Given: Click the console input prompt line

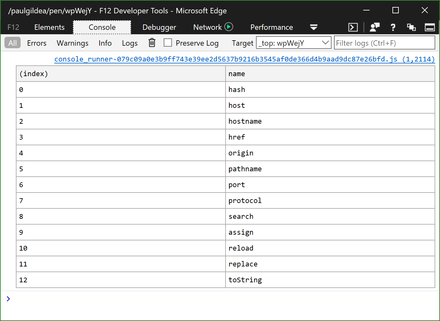Looking at the screenshot, I should (x=127, y=298).
